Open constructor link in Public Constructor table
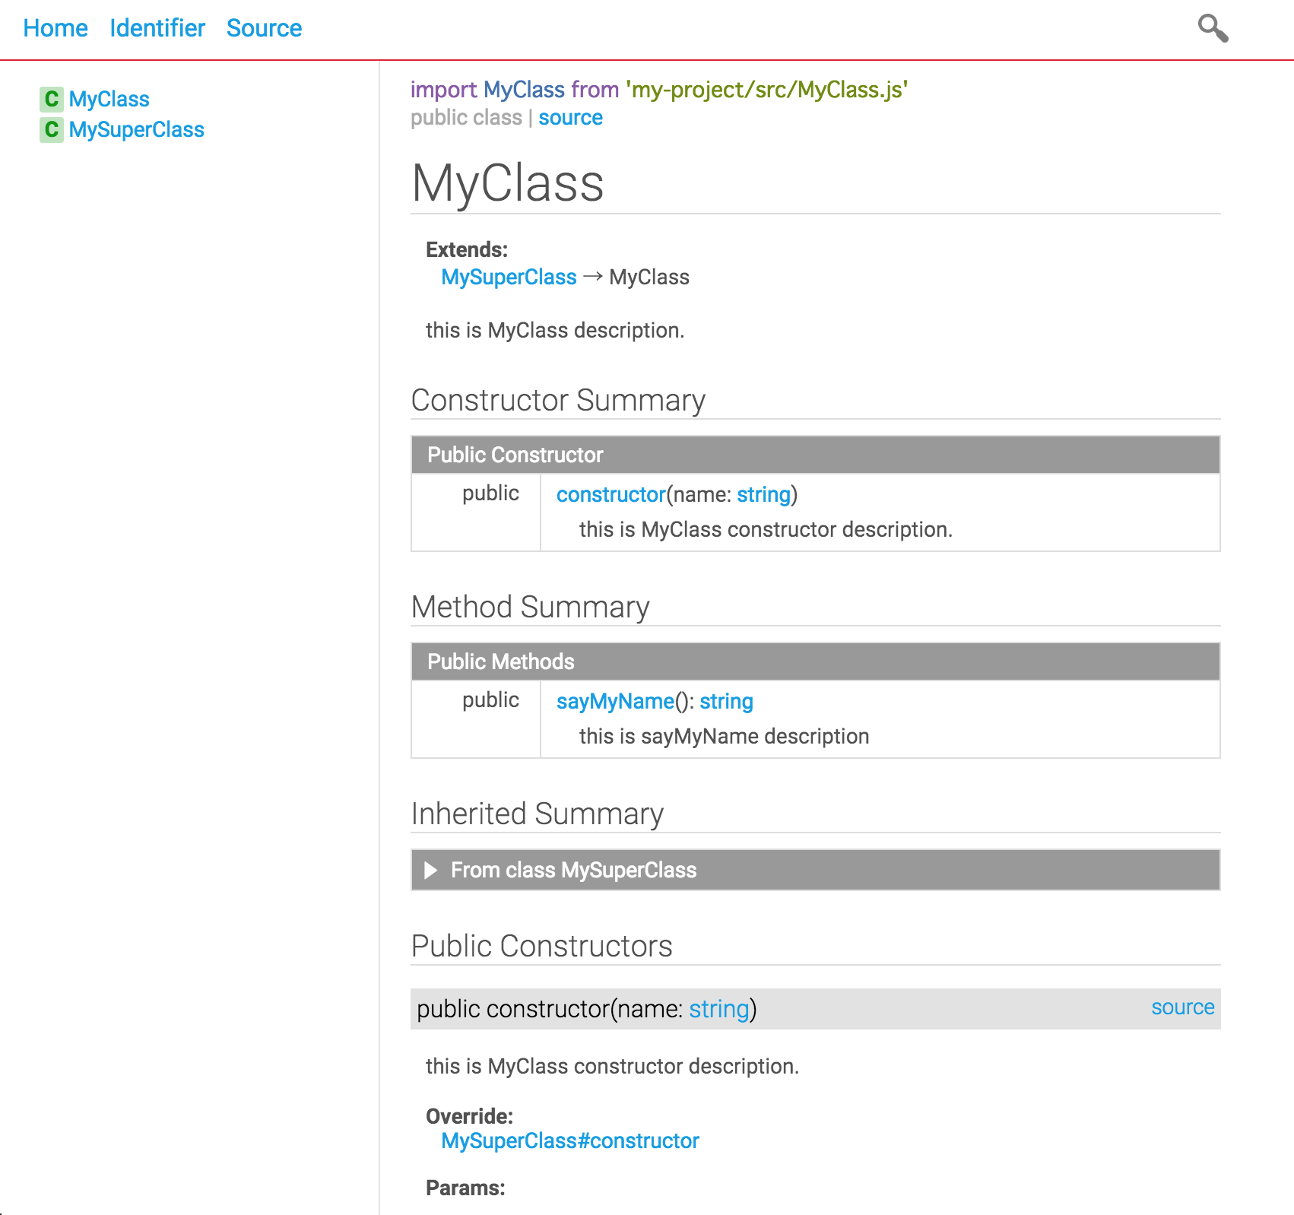 [x=611, y=494]
